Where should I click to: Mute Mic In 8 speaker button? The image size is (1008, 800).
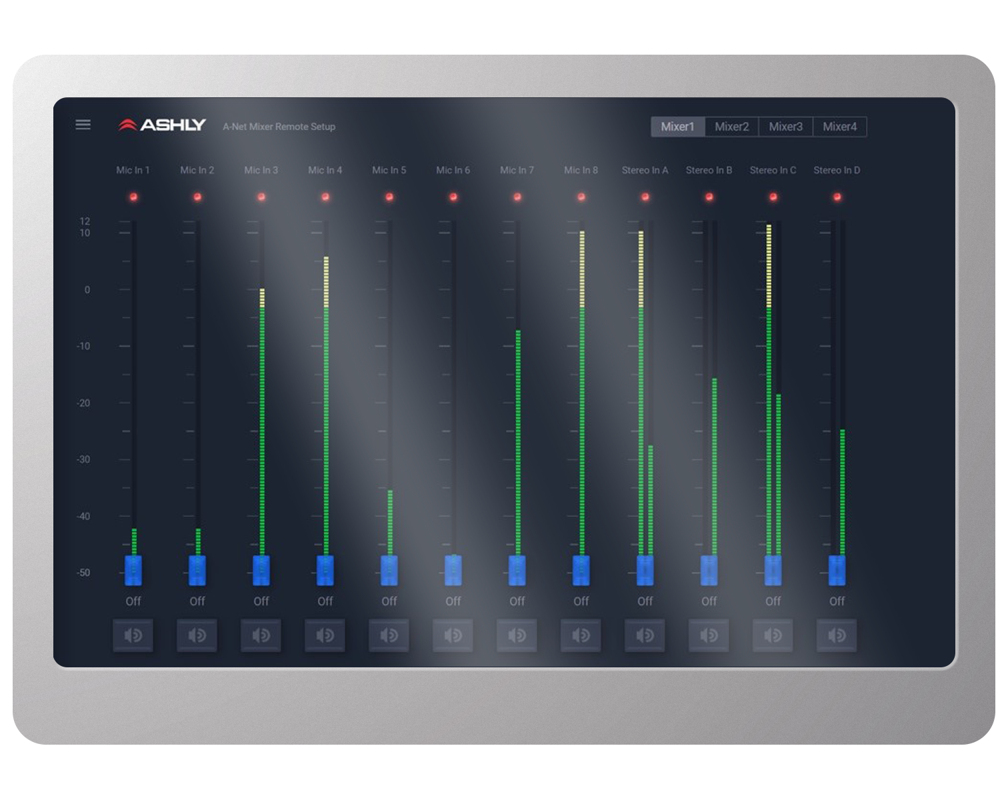click(581, 636)
